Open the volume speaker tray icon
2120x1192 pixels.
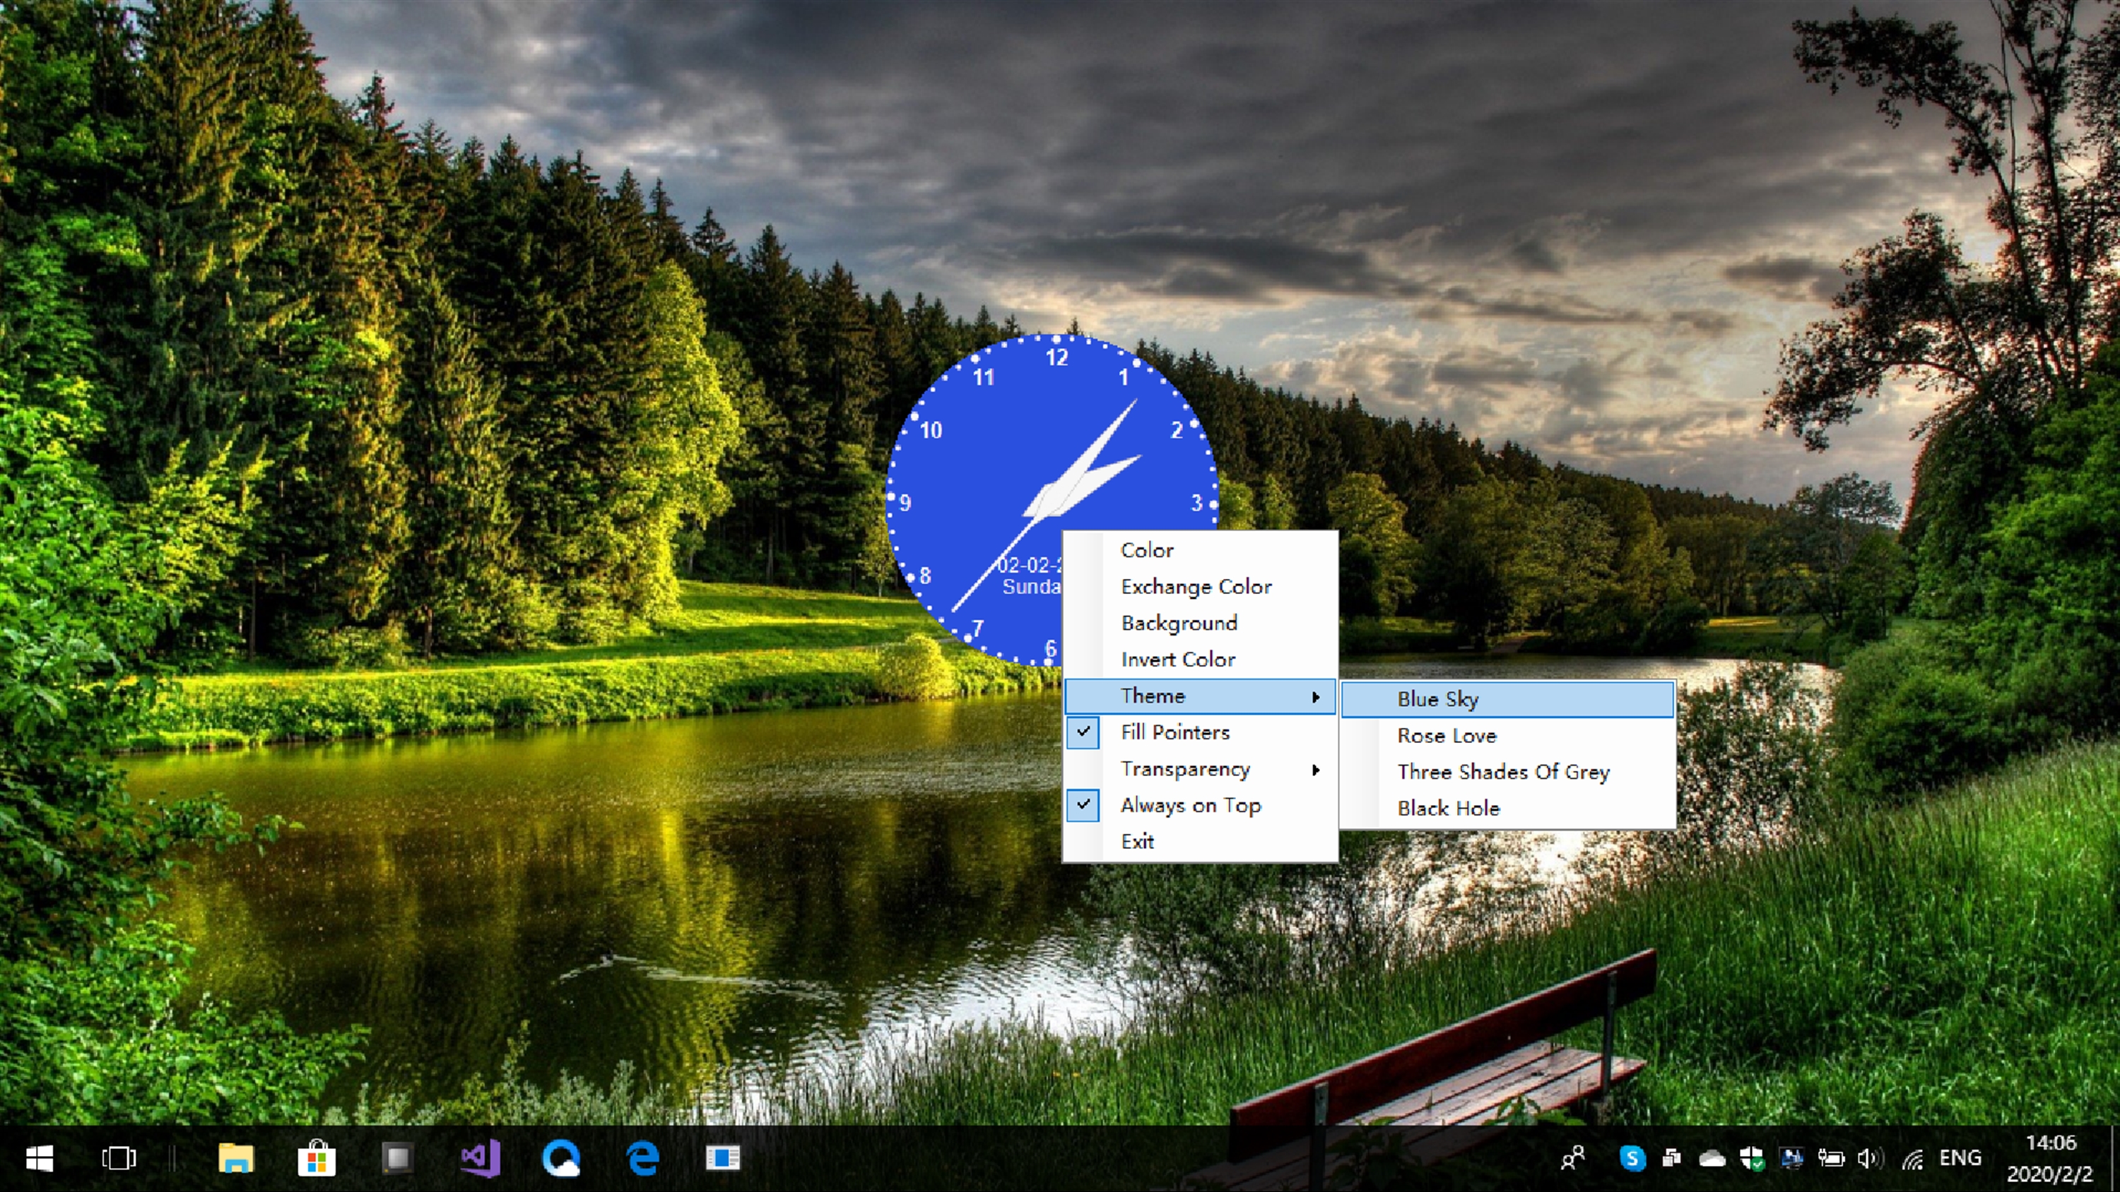pos(1869,1158)
